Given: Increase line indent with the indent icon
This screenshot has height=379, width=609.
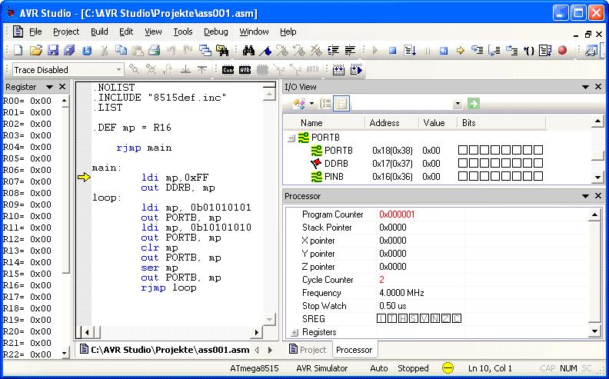Looking at the screenshot, I should pos(333,51).
